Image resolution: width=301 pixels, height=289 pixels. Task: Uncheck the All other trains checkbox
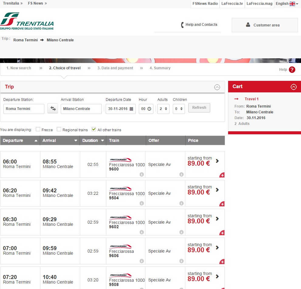94,129
